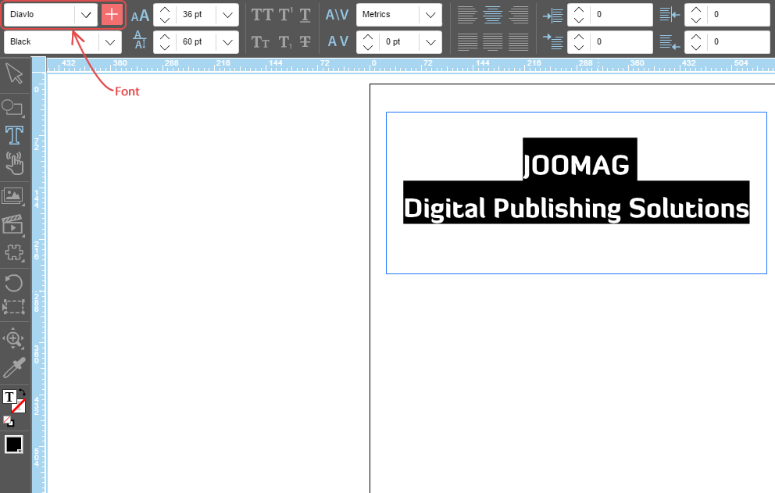
Task: Toggle strikethrough text formatting
Action: coord(305,42)
